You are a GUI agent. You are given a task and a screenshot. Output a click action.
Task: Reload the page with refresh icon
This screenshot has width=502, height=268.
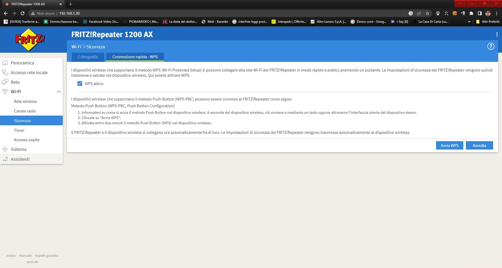pyautogui.click(x=22, y=13)
